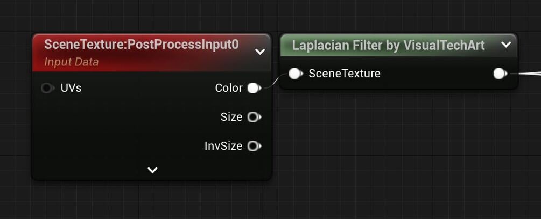Screen dimensions: 541x219
Task: Click the Laplacian Filter output pin
Action: pyautogui.click(x=500, y=74)
